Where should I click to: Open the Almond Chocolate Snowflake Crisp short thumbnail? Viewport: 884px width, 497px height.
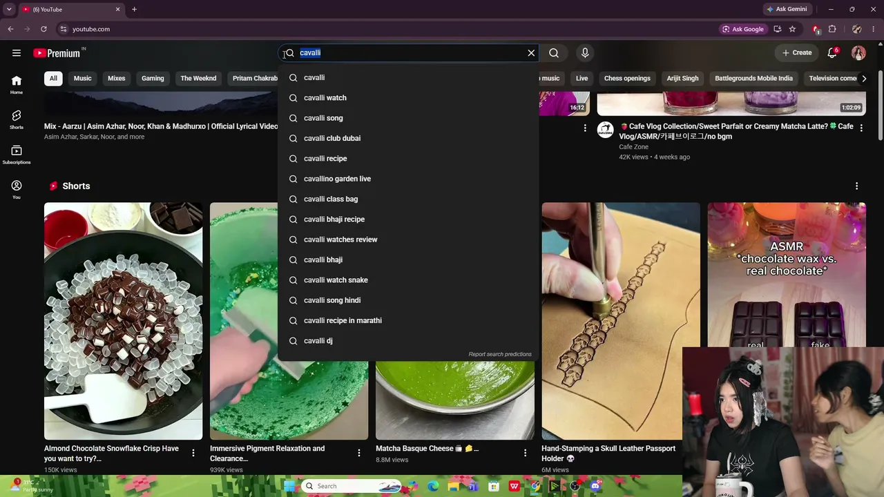[x=124, y=321]
